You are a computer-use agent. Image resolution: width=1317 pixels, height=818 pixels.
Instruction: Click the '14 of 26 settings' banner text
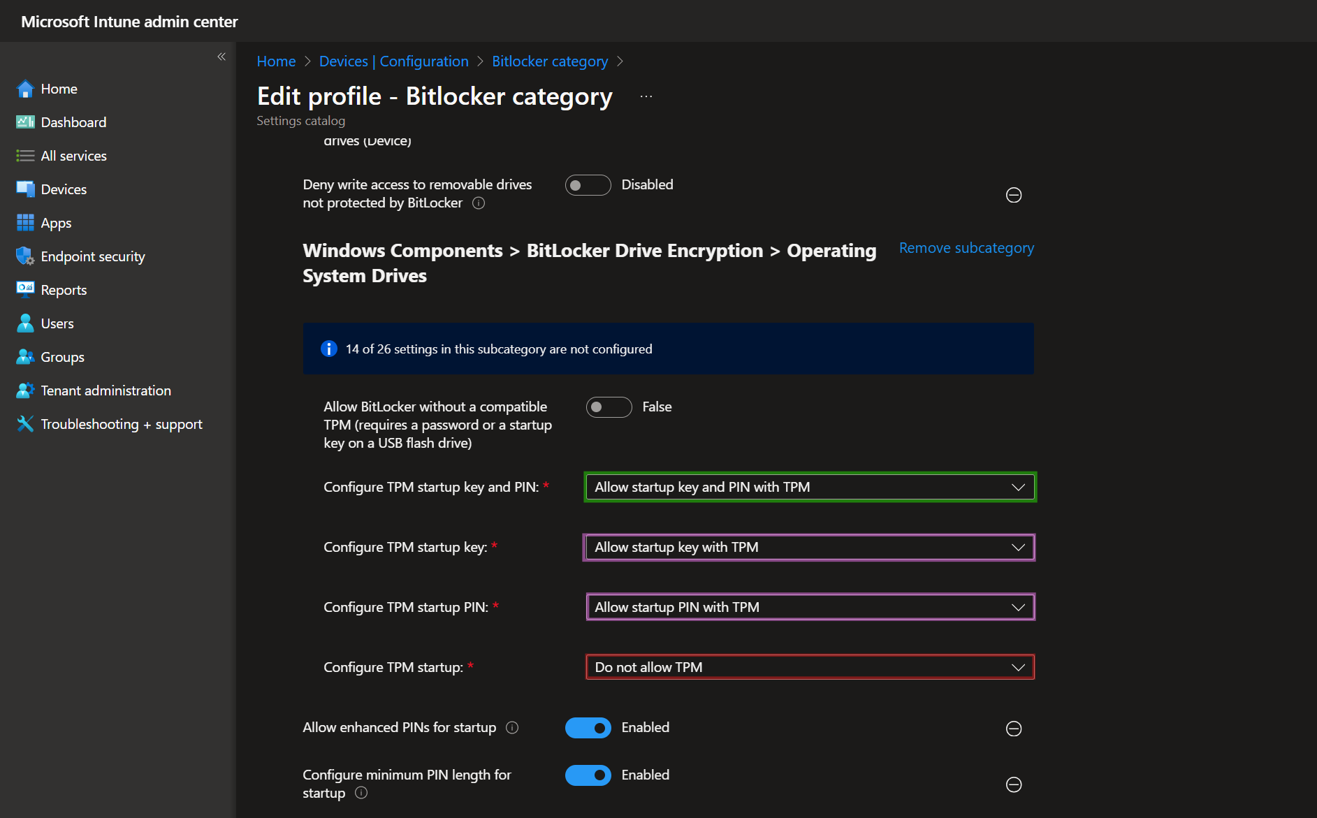pos(499,349)
